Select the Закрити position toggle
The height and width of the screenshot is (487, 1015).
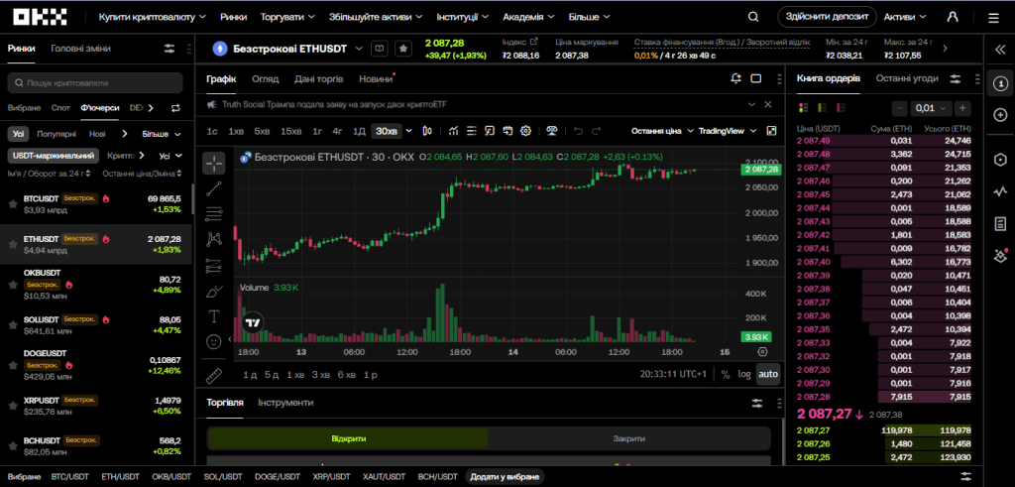tap(628, 438)
